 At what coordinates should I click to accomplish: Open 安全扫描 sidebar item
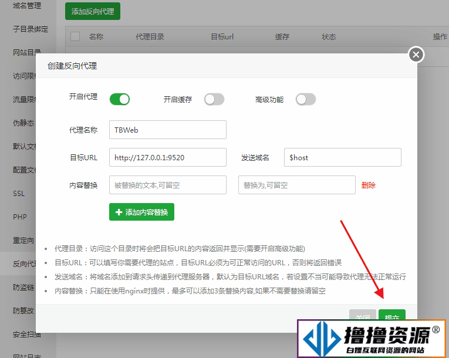[x=27, y=334]
